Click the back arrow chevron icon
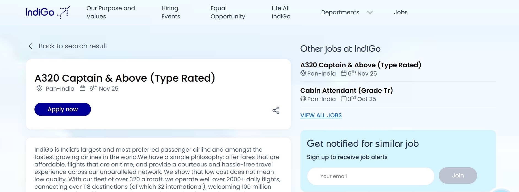The width and height of the screenshot is (519, 192). click(30, 46)
